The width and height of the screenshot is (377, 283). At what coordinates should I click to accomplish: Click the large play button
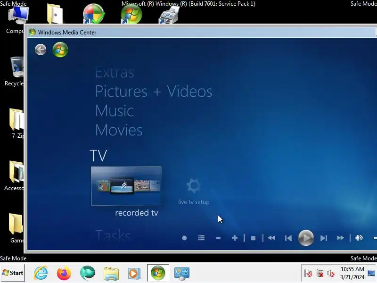(306, 238)
